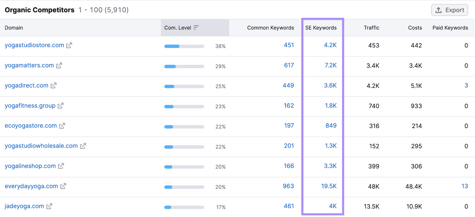The height and width of the screenshot is (217, 475).
Task: Open external link icon next to yogafitness.group
Action: [x=61, y=106]
